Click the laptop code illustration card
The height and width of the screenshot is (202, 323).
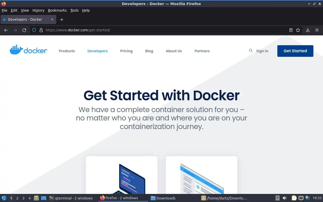pos(122,175)
